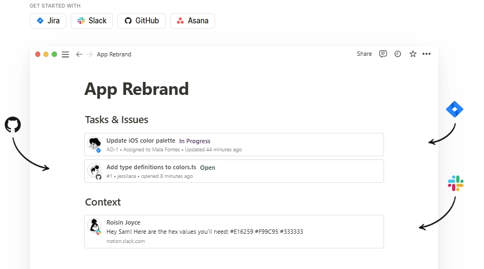The image size is (484, 269).
Task: Open the Update iOS color palette card
Action: 234,144
